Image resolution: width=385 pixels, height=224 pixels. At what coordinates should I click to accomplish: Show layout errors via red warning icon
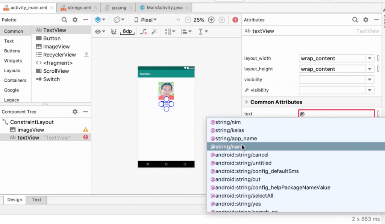pos(235,20)
